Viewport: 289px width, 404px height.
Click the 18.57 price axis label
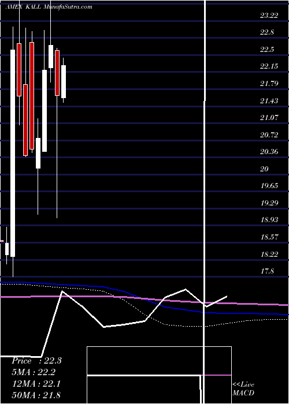(269, 237)
